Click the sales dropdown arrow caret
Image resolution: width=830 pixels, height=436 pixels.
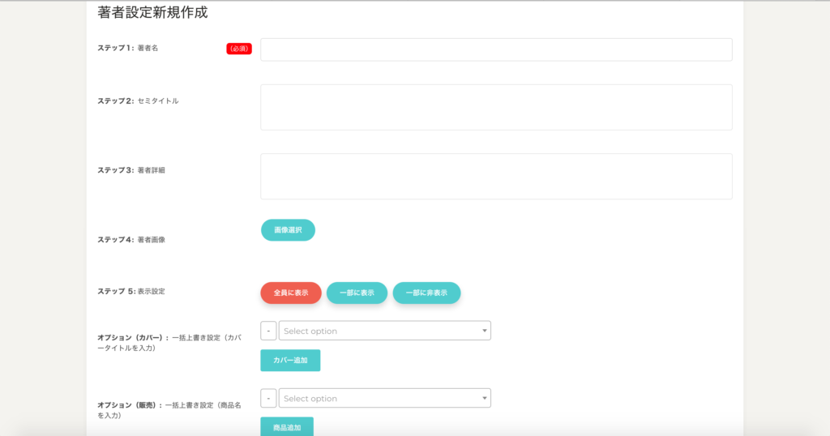(x=485, y=398)
